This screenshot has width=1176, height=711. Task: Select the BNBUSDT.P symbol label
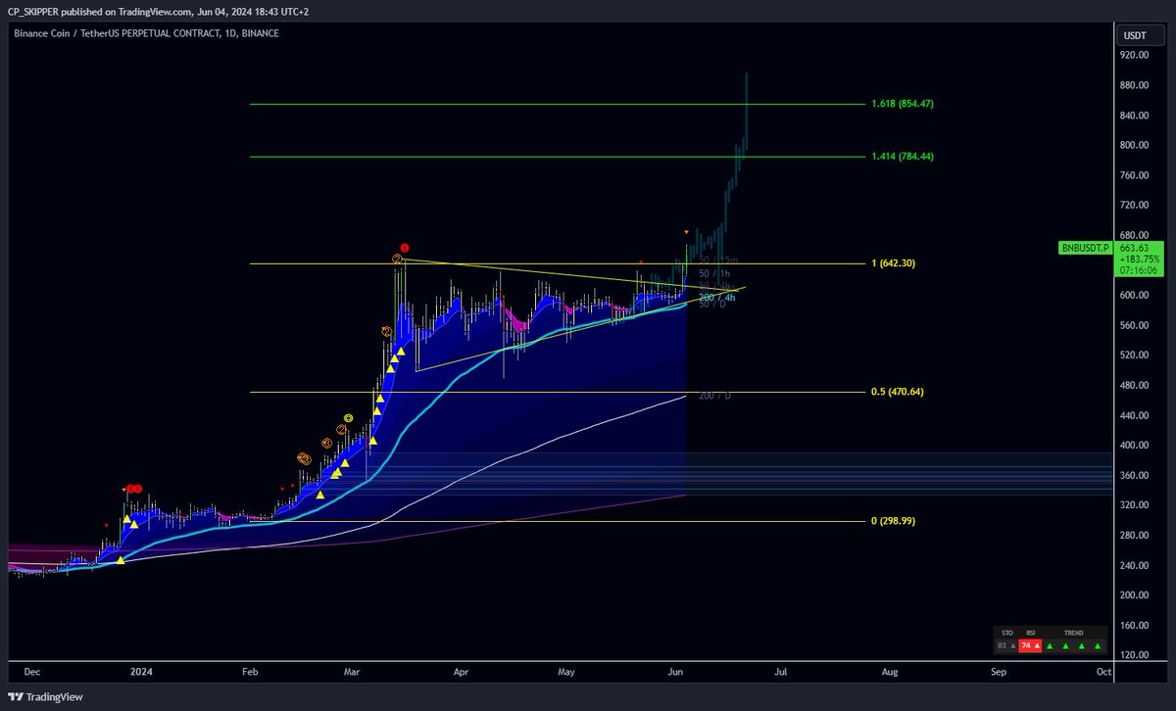(1086, 249)
